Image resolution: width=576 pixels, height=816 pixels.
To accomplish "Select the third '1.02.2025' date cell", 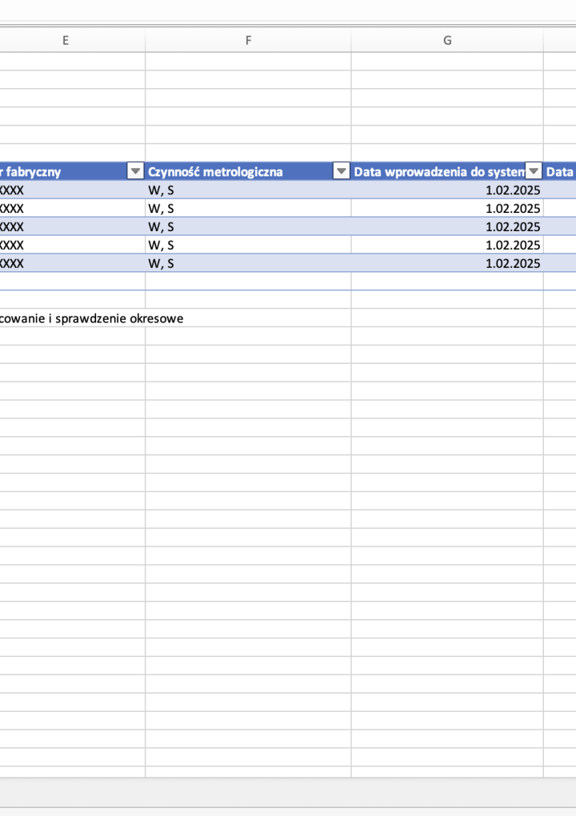I will point(447,227).
